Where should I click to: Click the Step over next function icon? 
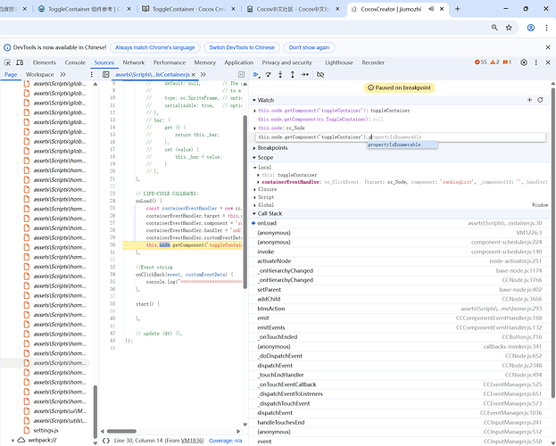coord(268,75)
